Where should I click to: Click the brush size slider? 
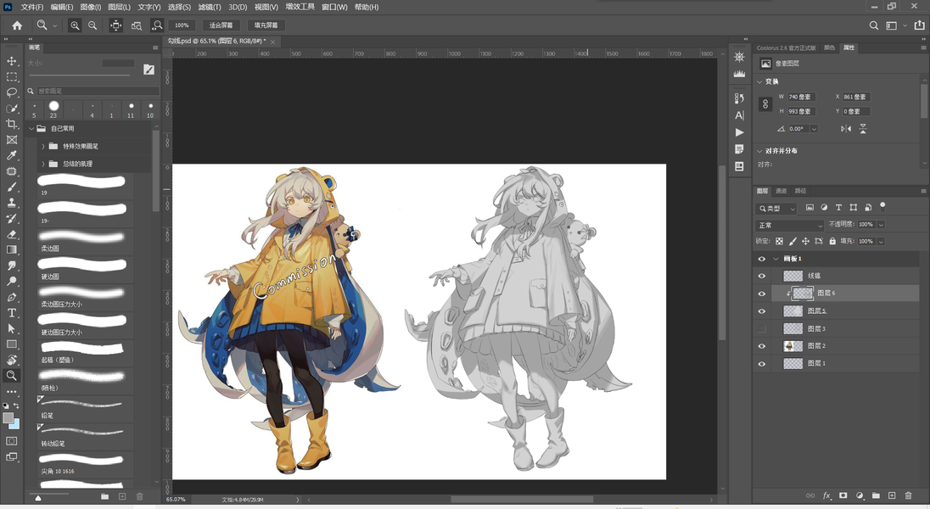tap(80, 76)
